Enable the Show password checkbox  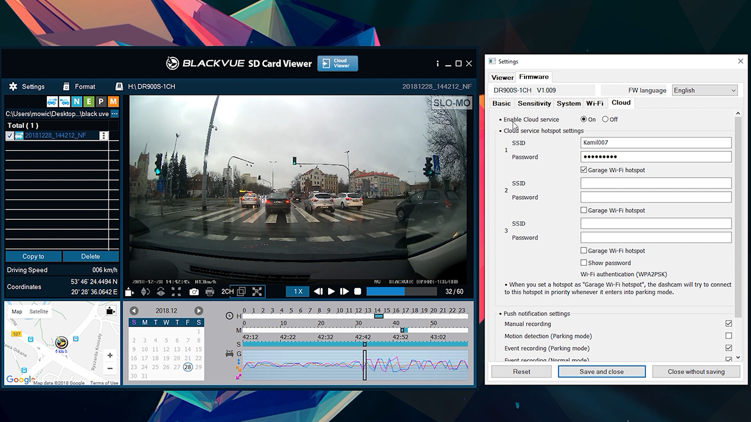click(584, 263)
